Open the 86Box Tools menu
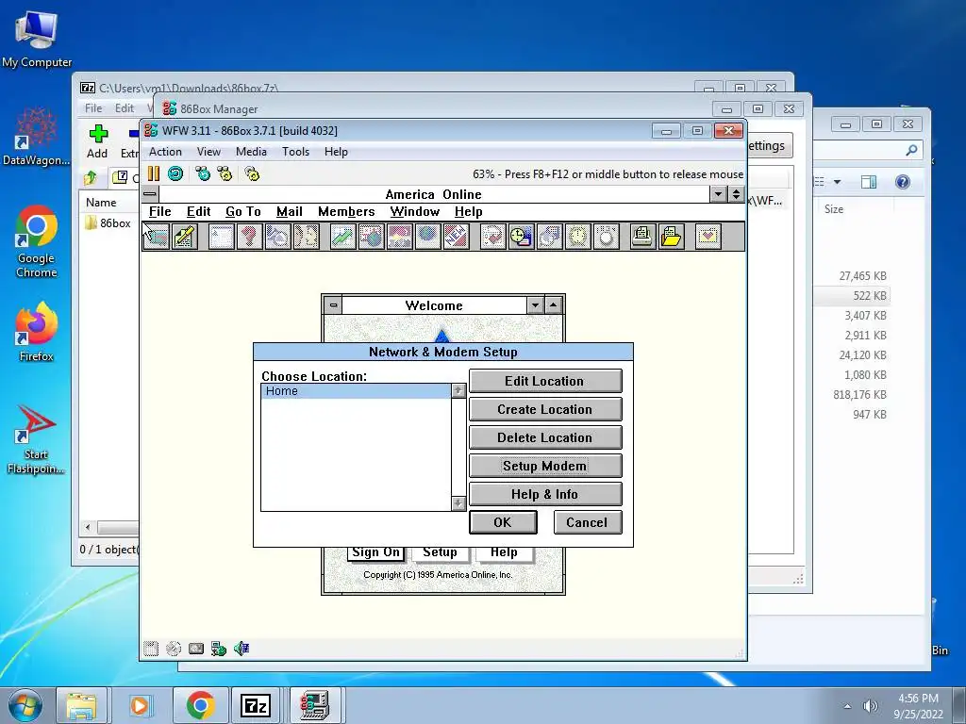 (x=295, y=152)
